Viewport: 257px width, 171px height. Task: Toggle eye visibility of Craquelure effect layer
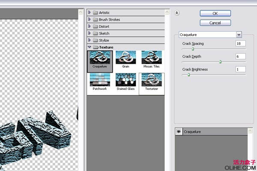179,132
